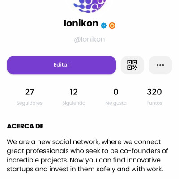The width and height of the screenshot is (179, 179).
Task: Click the text "We are a new social network"
Action: (x=53, y=142)
